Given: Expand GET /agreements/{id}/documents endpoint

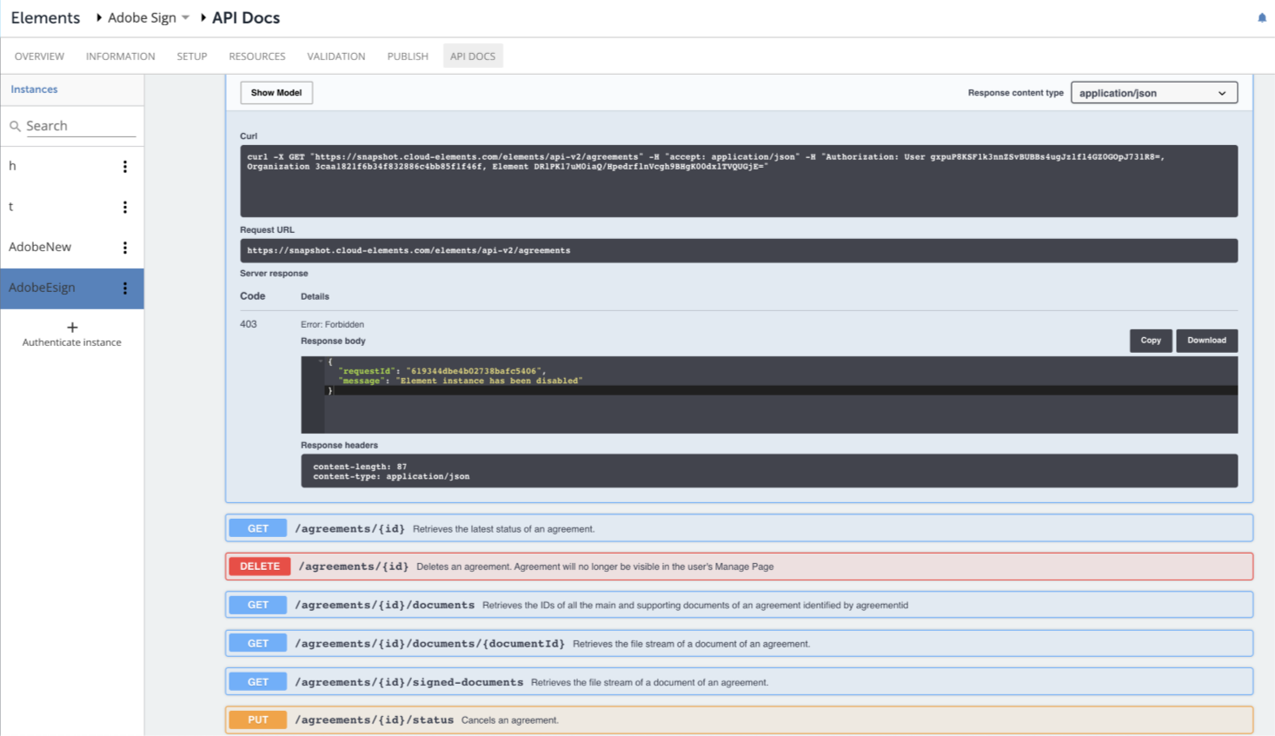Looking at the screenshot, I should 739,605.
